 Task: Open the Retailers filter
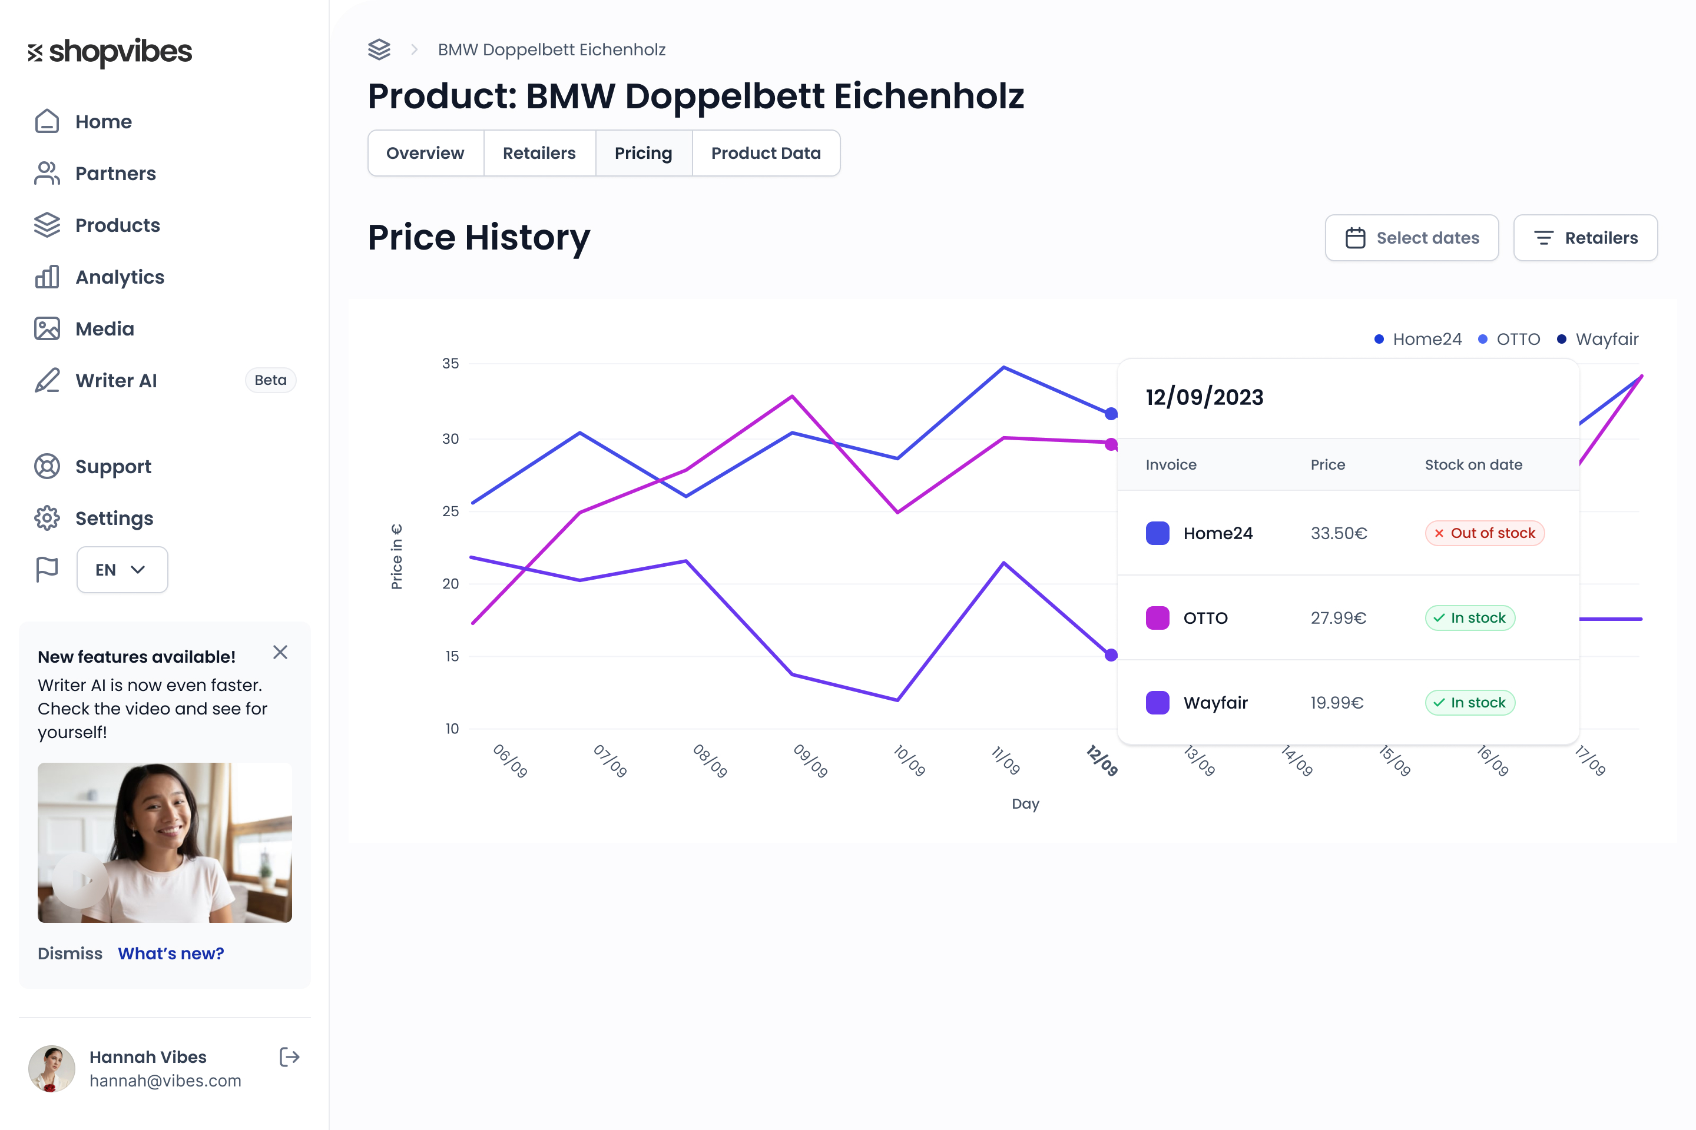tap(1586, 238)
